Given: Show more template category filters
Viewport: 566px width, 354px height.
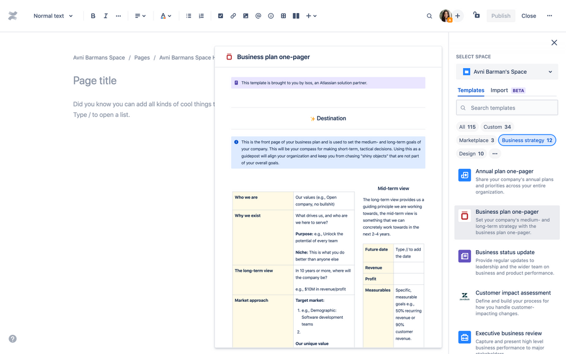Looking at the screenshot, I should (x=495, y=154).
